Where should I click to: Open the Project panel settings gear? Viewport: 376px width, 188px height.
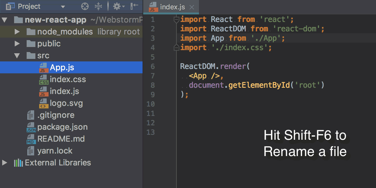[117, 6]
